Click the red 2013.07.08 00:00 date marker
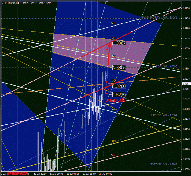Viewport: 191px width, 176px height. (18, 174)
